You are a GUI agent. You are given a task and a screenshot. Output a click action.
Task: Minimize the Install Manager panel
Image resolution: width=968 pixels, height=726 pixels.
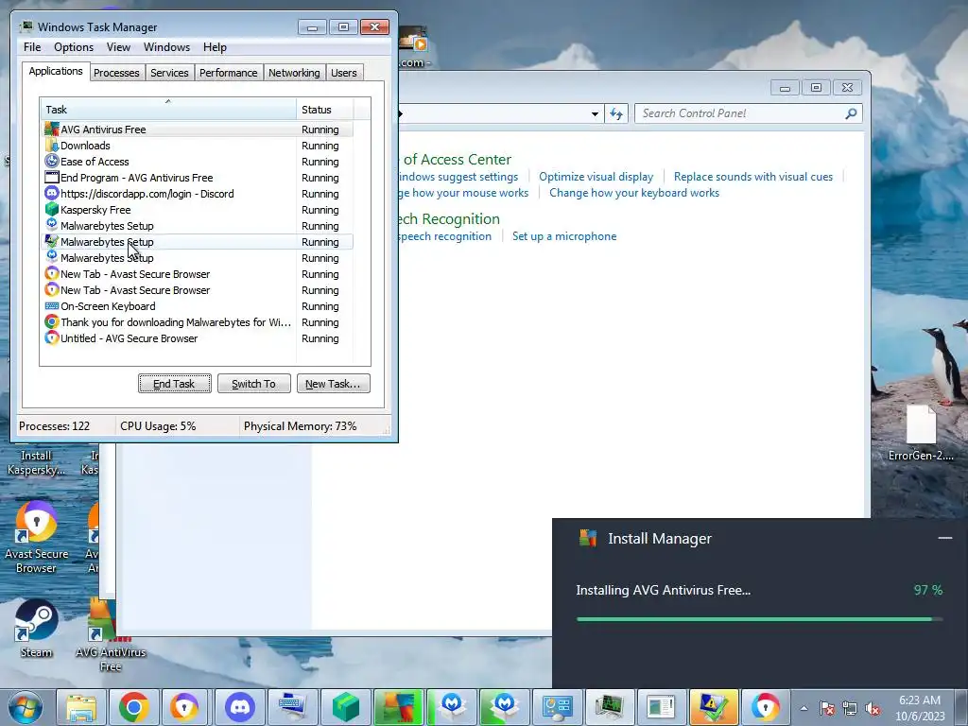(x=944, y=538)
